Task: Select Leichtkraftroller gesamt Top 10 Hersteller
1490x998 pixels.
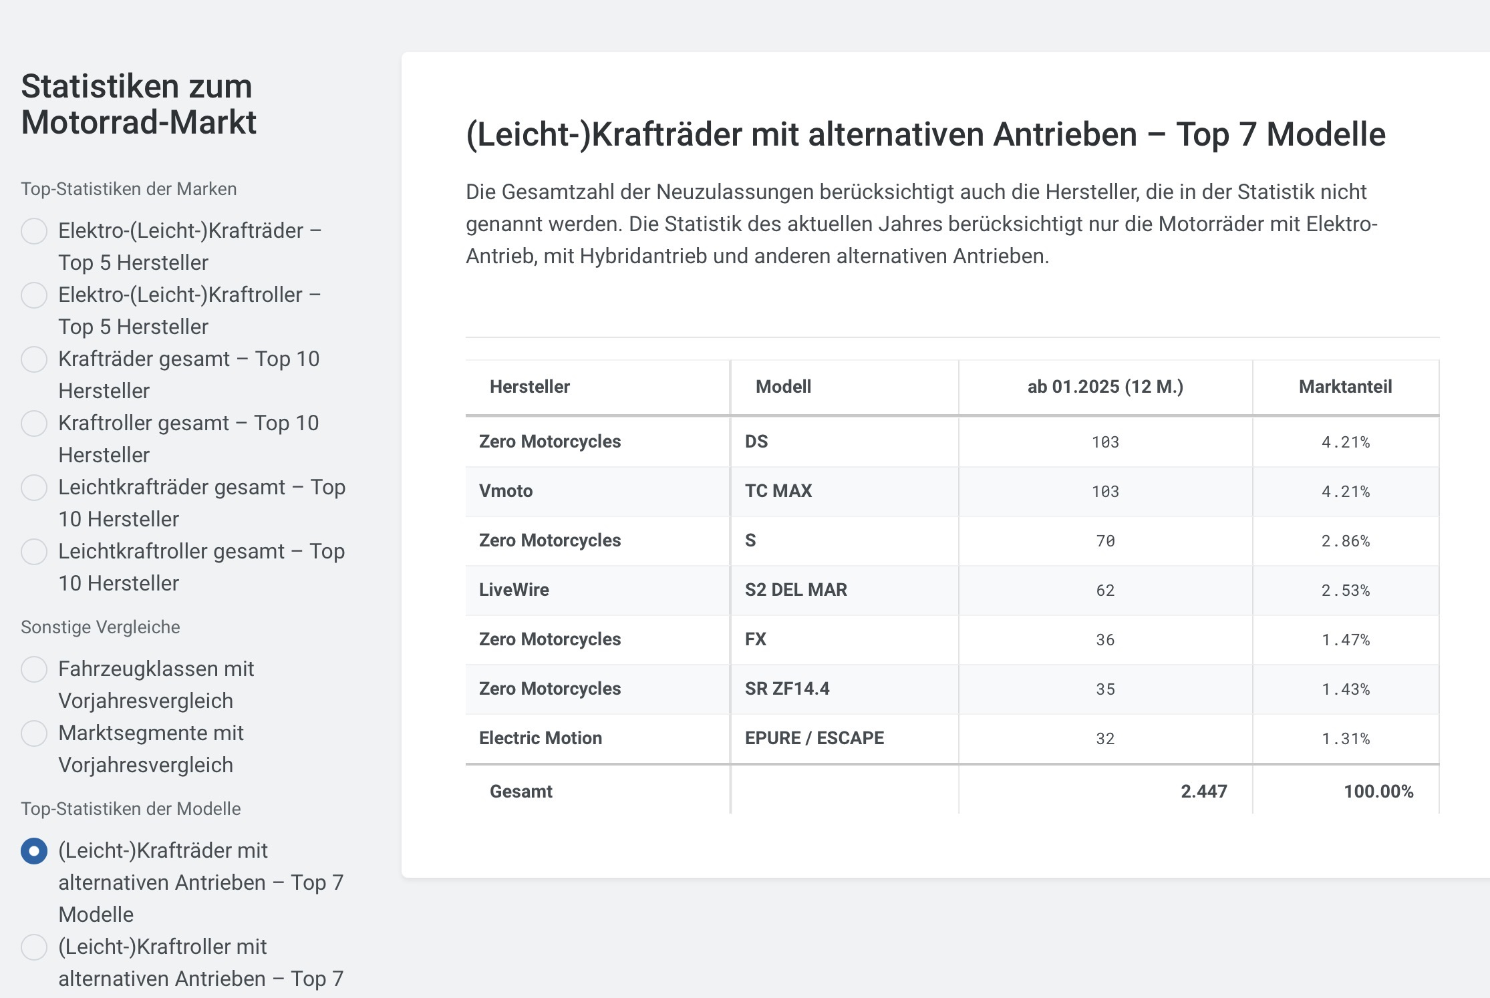Action: pyautogui.click(x=34, y=552)
